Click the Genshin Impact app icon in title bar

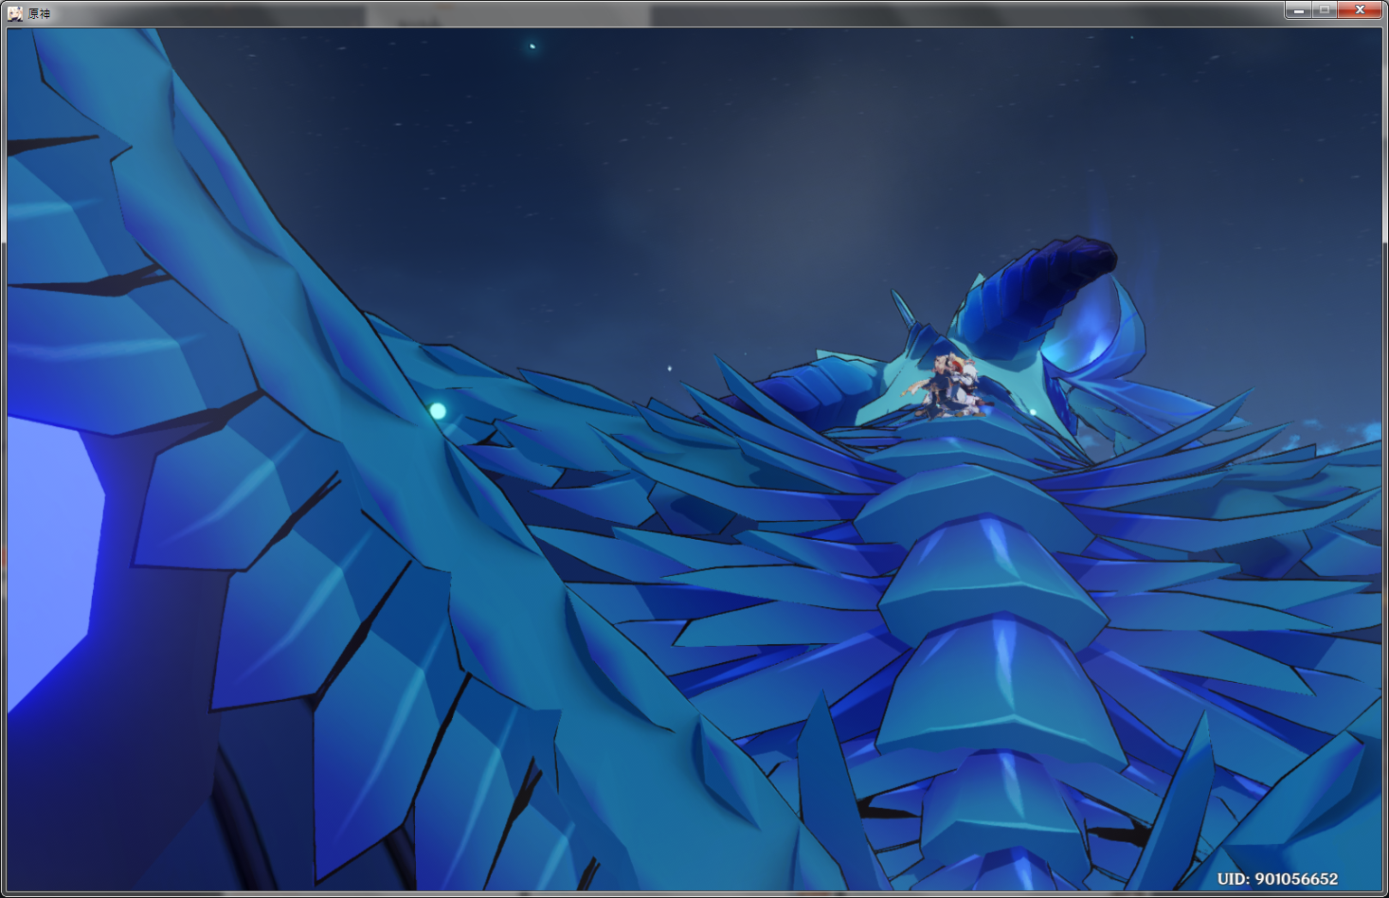point(15,13)
